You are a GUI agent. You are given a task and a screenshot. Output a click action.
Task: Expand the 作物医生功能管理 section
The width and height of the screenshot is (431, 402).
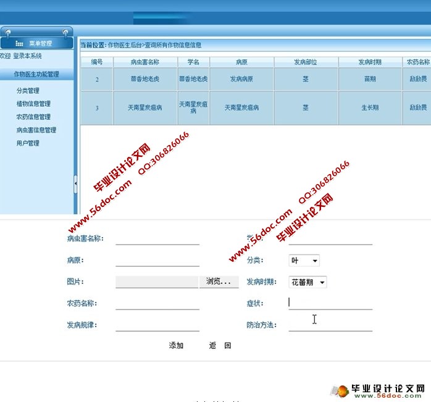pyautogui.click(x=36, y=74)
